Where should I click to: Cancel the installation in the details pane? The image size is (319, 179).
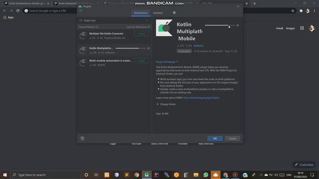[x=237, y=25]
